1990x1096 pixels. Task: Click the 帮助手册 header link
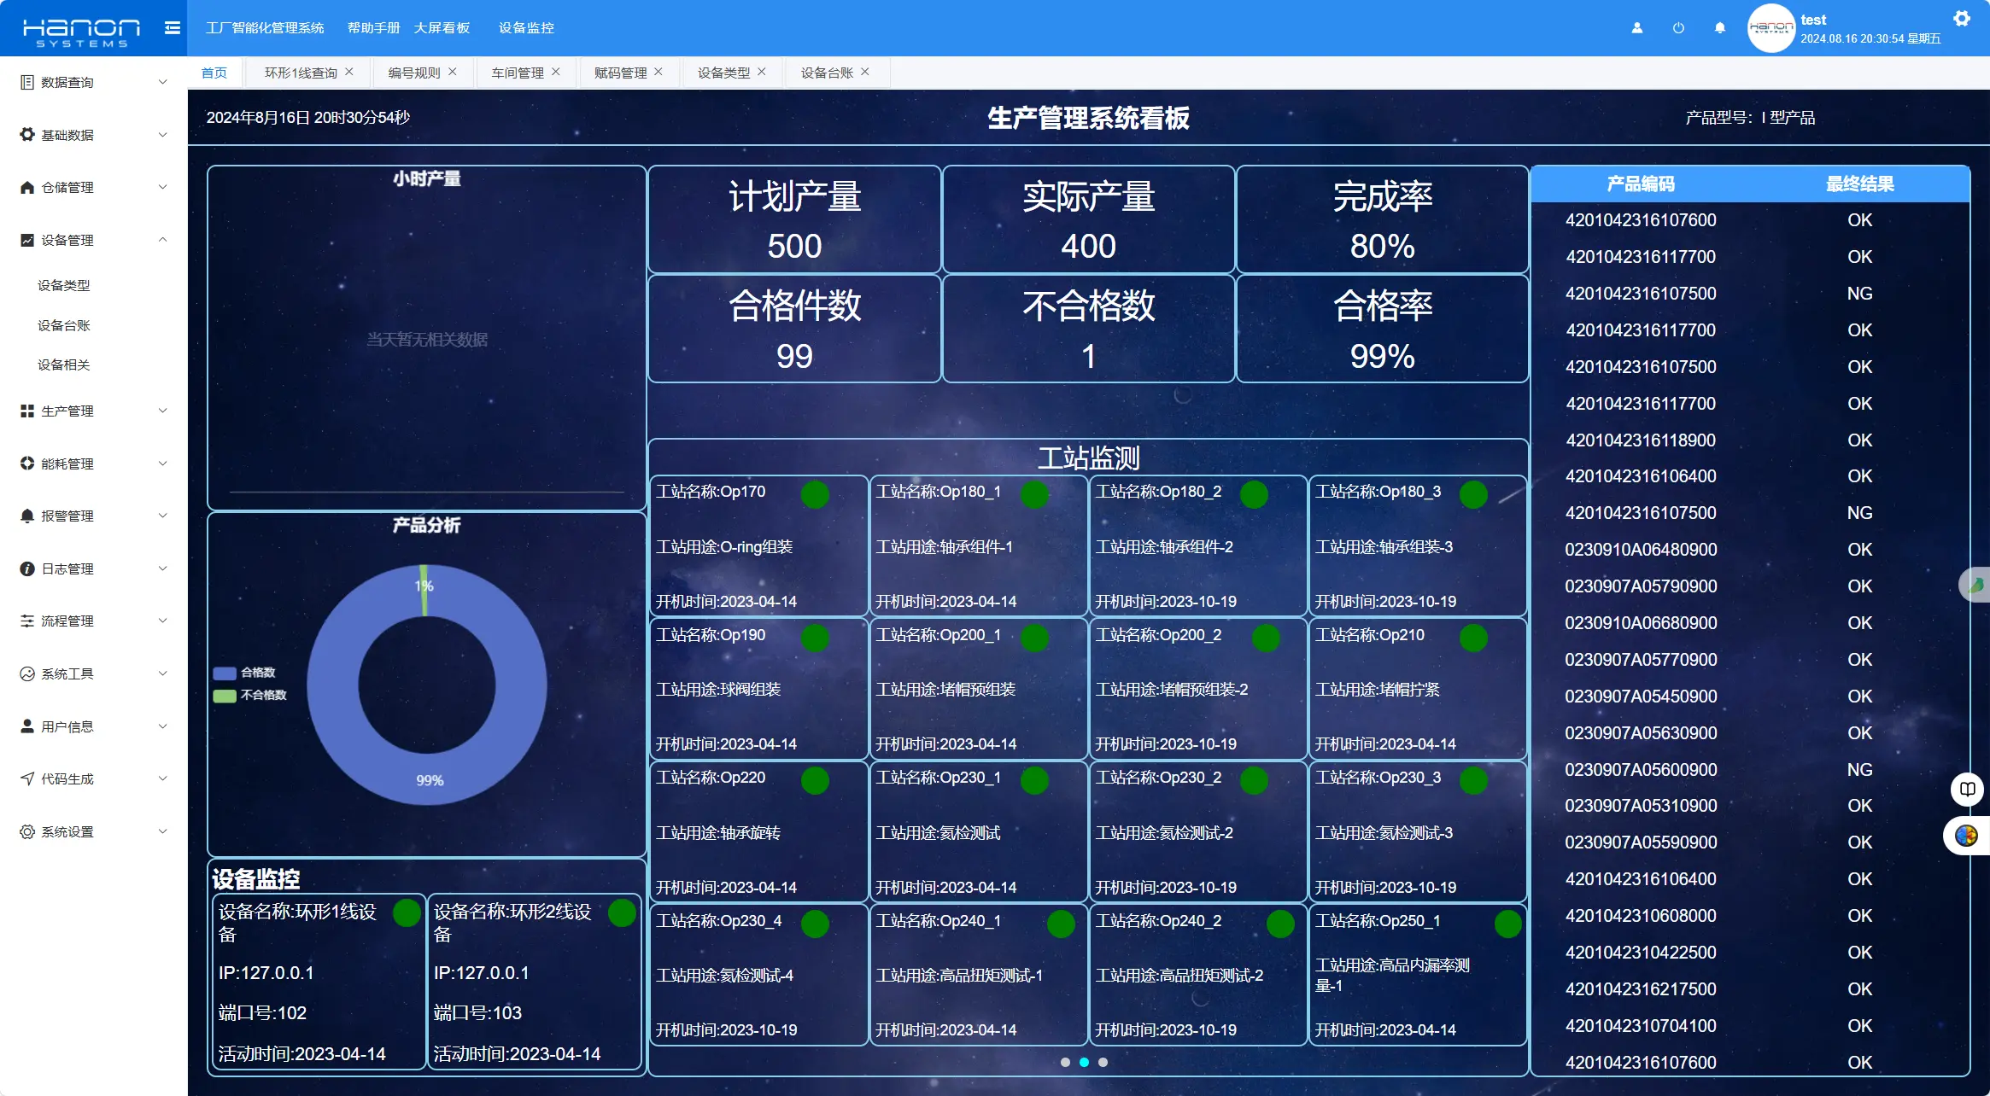373,28
